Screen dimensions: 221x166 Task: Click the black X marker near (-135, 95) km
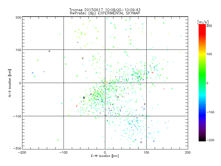(49, 51)
